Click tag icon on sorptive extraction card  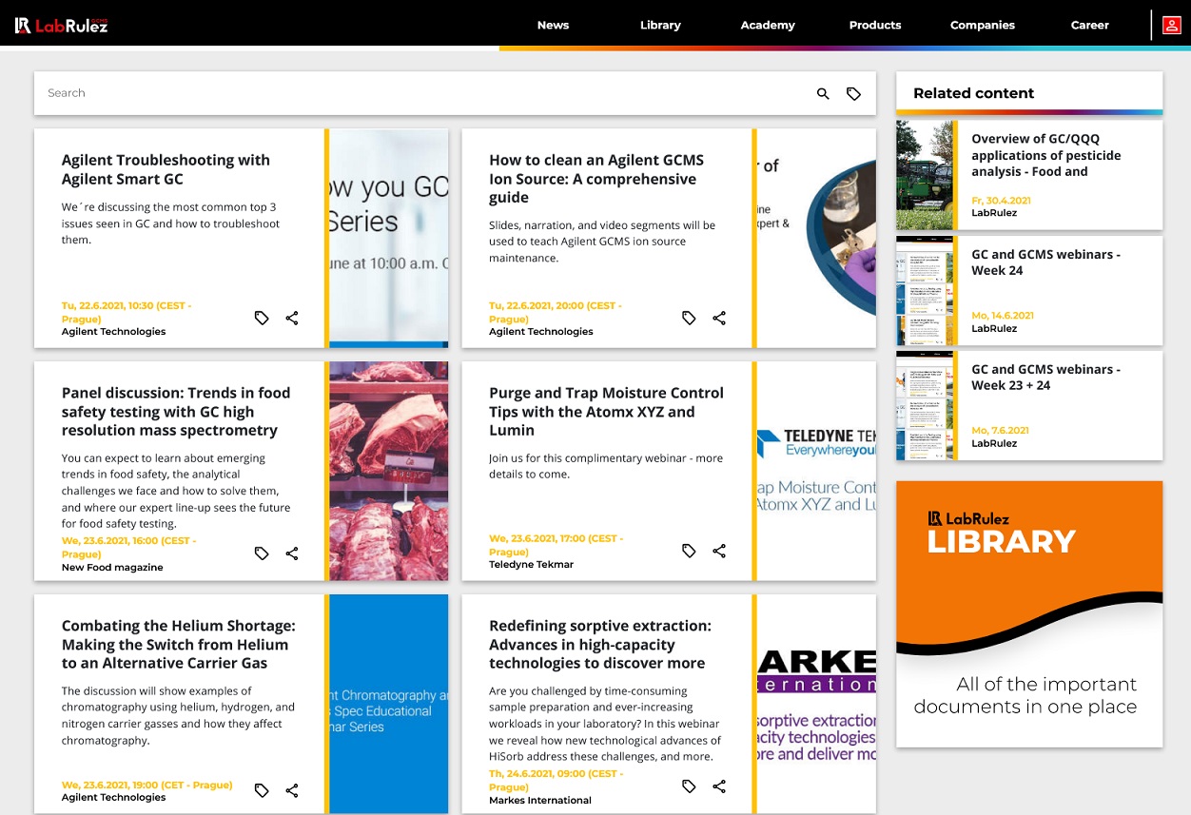coord(689,786)
